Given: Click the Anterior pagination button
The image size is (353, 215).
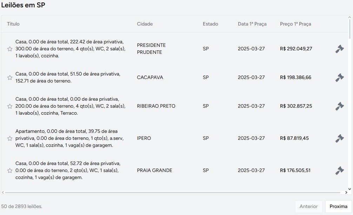Looking at the screenshot, I should (308, 207).
